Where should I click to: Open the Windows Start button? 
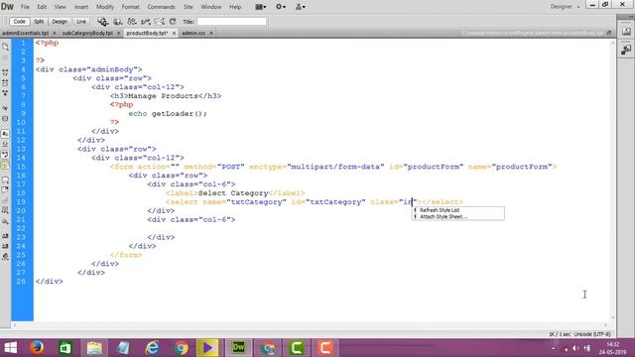(x=11, y=348)
